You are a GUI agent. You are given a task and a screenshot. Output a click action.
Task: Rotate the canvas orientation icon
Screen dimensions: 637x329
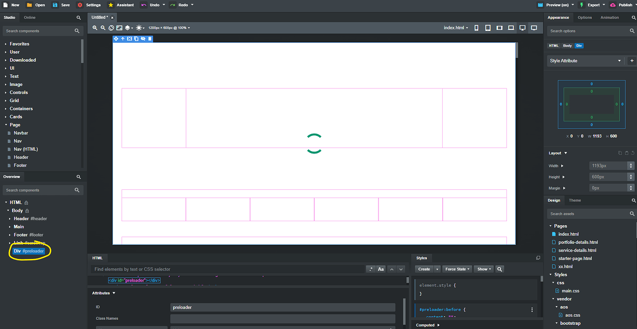click(111, 28)
